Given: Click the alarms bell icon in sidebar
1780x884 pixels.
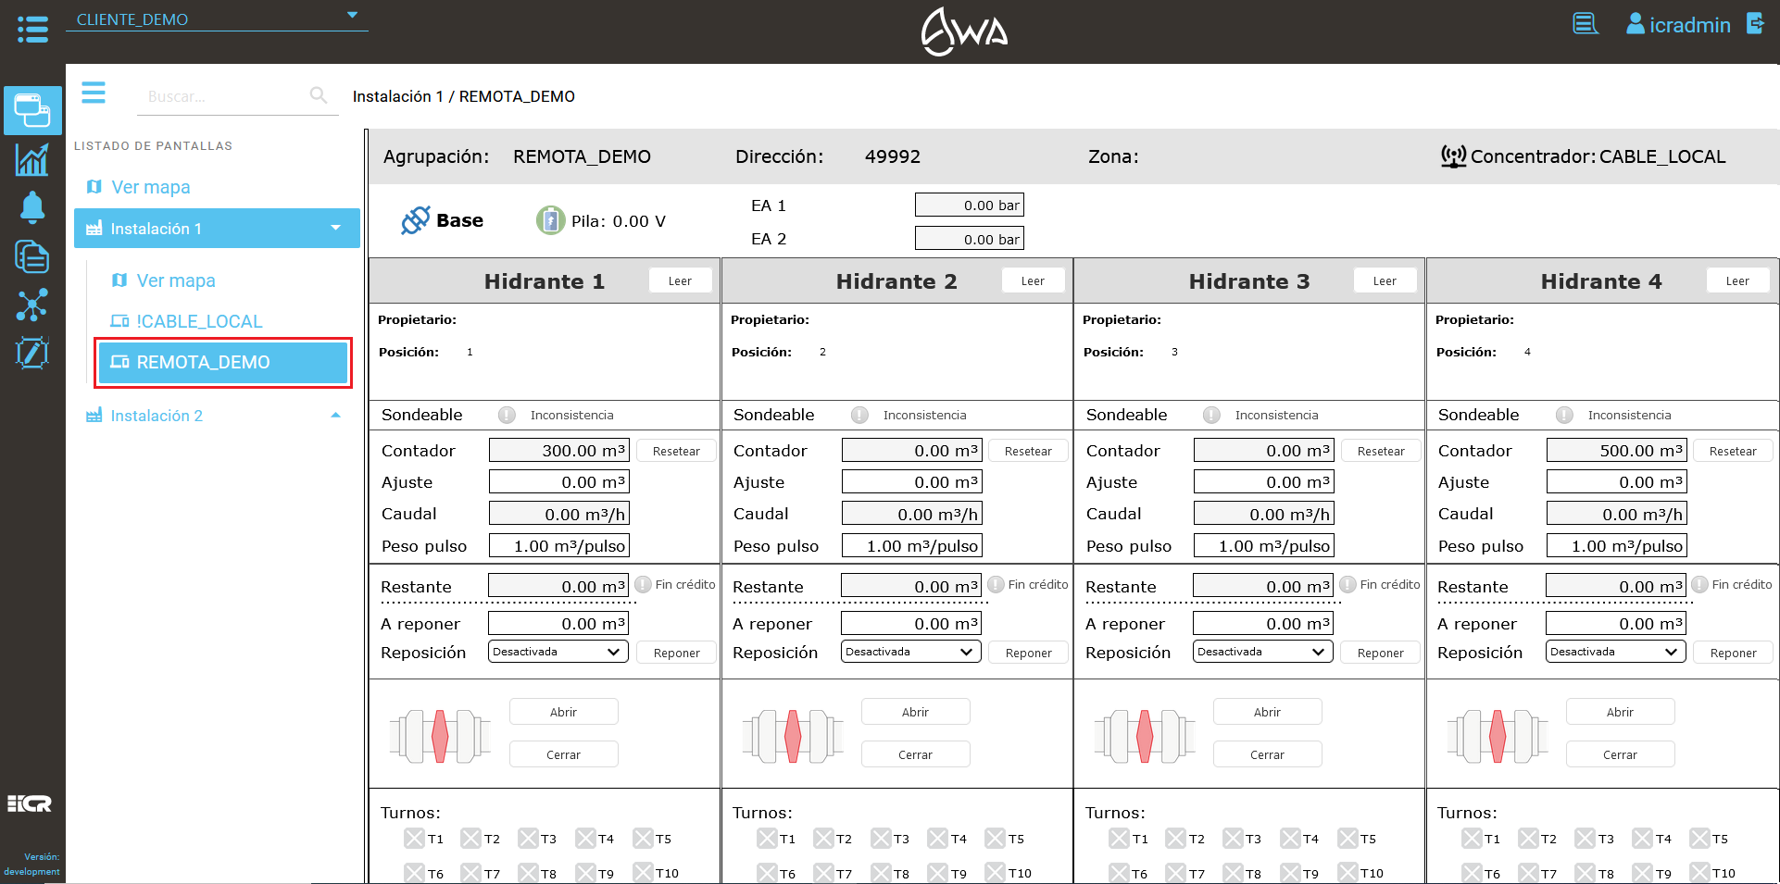Looking at the screenshot, I should [31, 207].
